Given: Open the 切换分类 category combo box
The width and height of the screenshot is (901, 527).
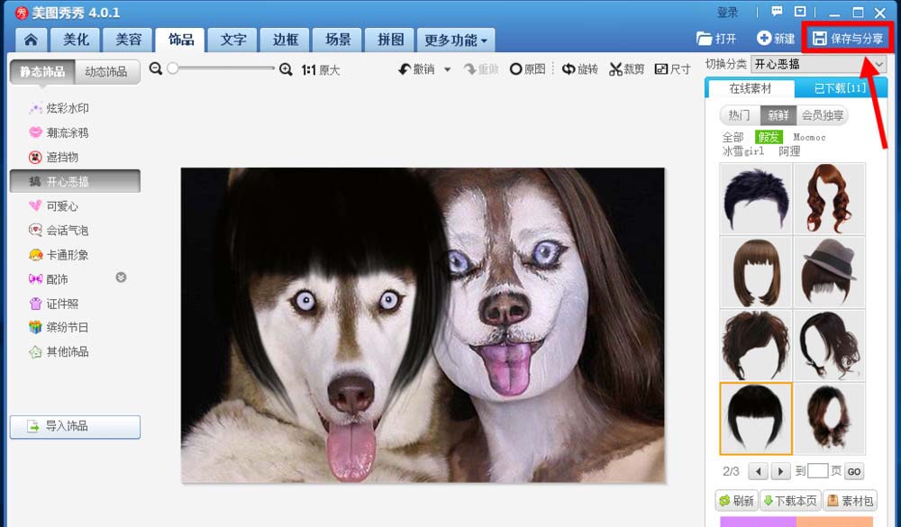Looking at the screenshot, I should click(x=818, y=64).
